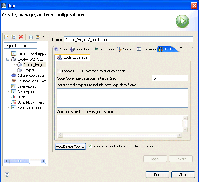Open the filter configurations dropdown arrow

tap(43, 37)
